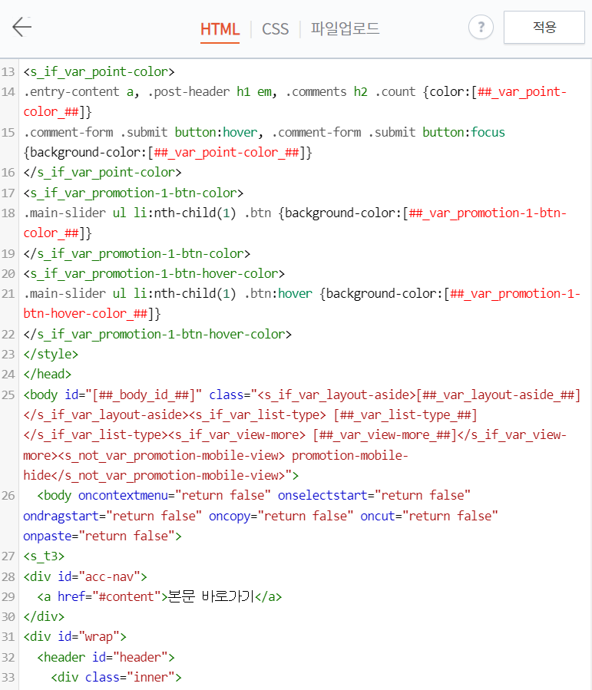Click the <s_t3> tag on line 27
The height and width of the screenshot is (690, 592).
click(x=44, y=556)
